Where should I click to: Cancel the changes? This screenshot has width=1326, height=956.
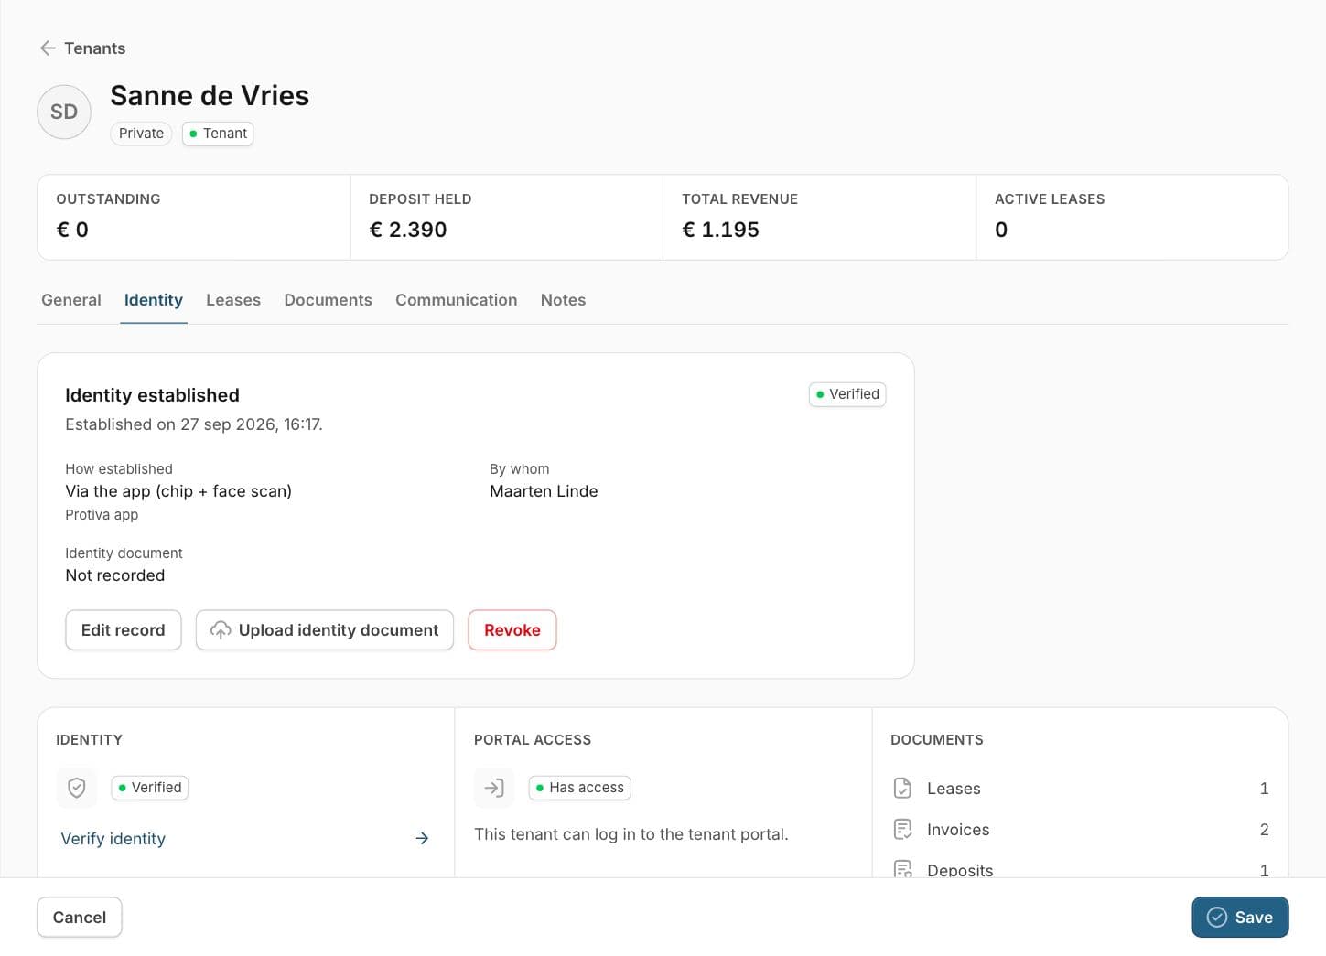click(80, 918)
